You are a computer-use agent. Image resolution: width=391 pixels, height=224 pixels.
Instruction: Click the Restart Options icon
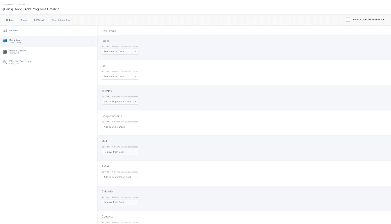5,52
